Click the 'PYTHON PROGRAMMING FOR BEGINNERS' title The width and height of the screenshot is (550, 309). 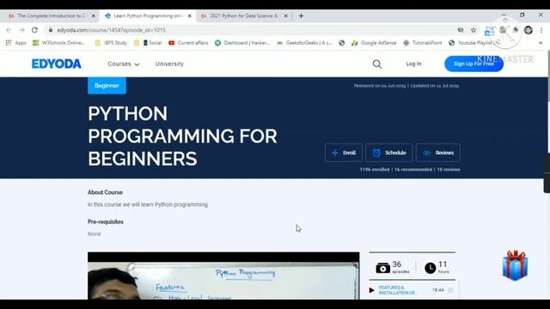182,136
